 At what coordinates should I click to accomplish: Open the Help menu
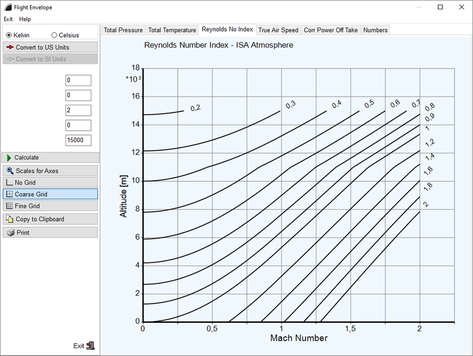coord(25,19)
